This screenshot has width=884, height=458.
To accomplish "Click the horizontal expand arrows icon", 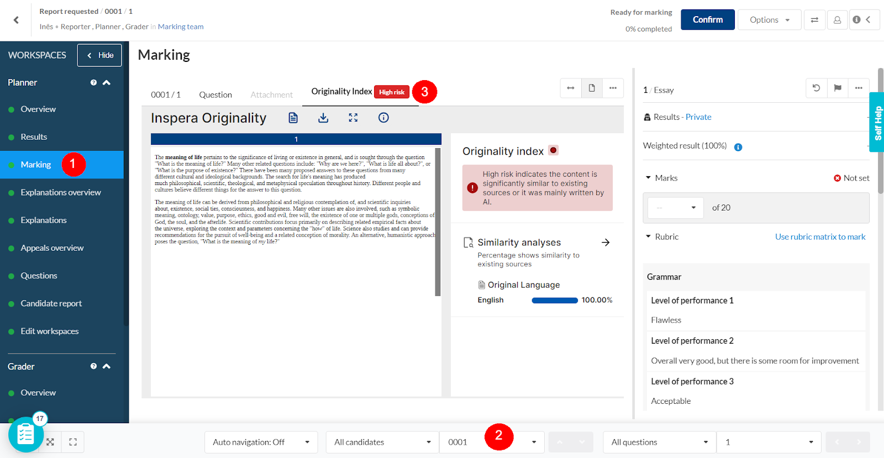I will tap(571, 88).
